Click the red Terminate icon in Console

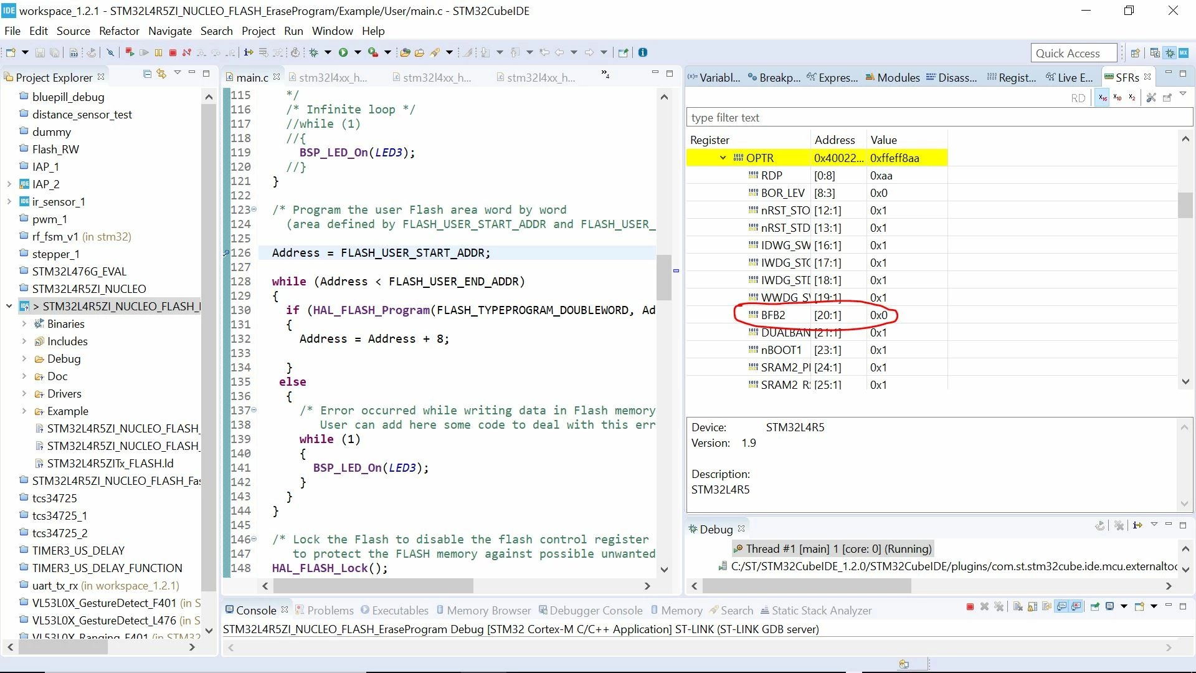point(970,607)
